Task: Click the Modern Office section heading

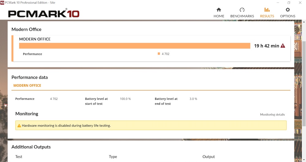Action: [26, 29]
